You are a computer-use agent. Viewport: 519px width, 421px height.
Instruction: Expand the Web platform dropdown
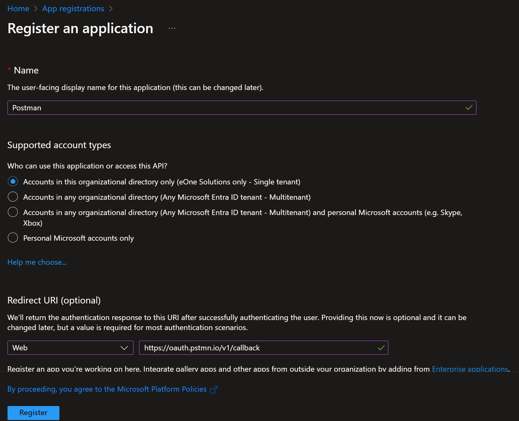pyautogui.click(x=70, y=348)
